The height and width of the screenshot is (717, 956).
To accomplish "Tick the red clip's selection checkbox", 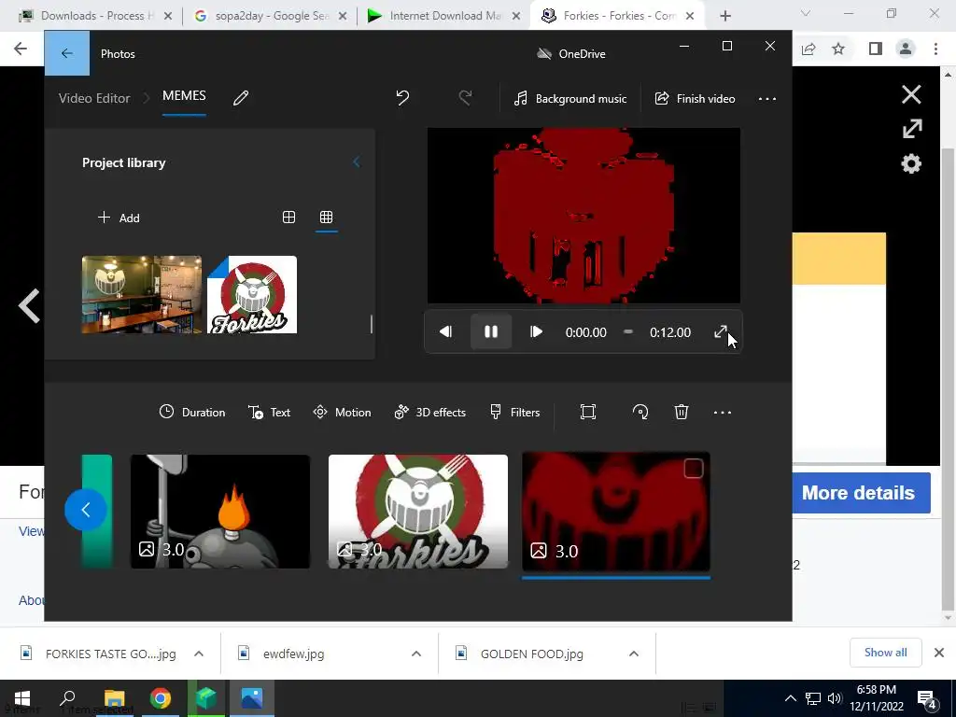I will 694,469.
